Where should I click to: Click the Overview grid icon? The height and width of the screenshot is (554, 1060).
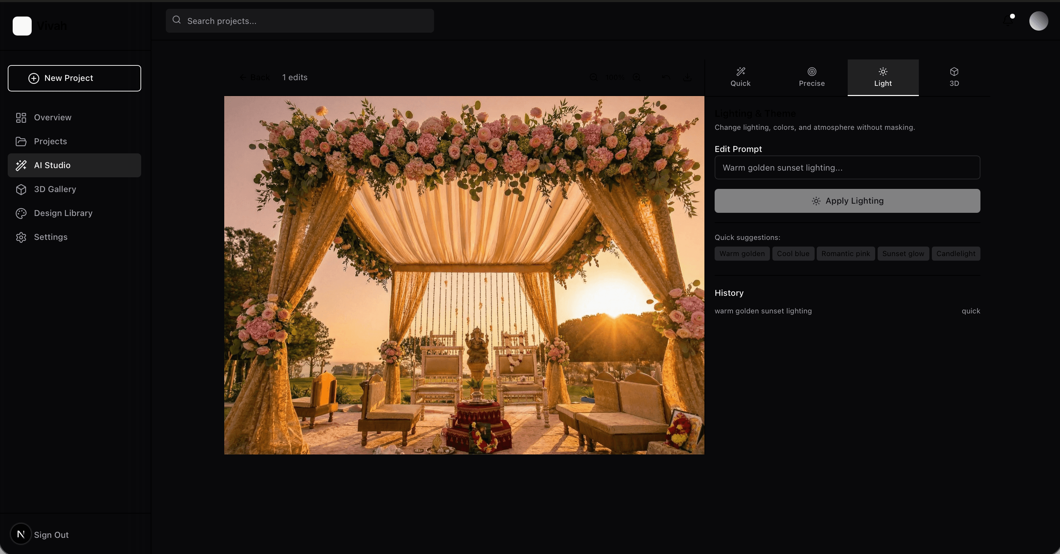[21, 117]
